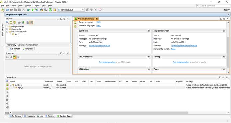Click the Reset Runs icon in Design Runs
The height and width of the screenshot is (123, 231).
pyautogui.click(x=7, y=96)
